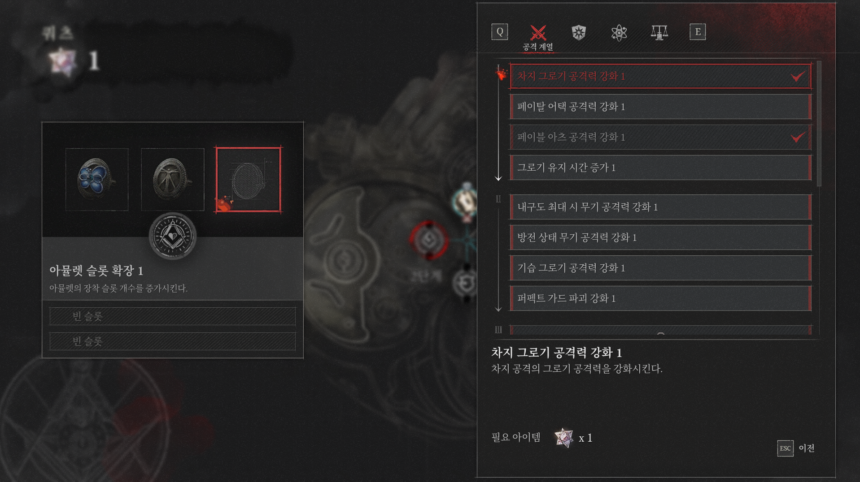Click the E next-tab key icon
The height and width of the screenshot is (482, 860).
(x=698, y=32)
